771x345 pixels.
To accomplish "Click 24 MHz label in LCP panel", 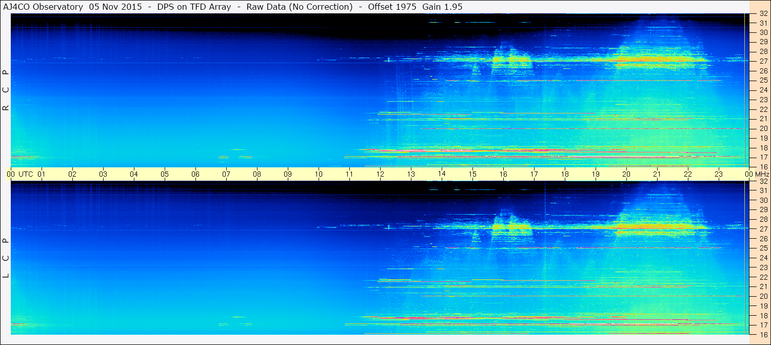I will (763, 258).
